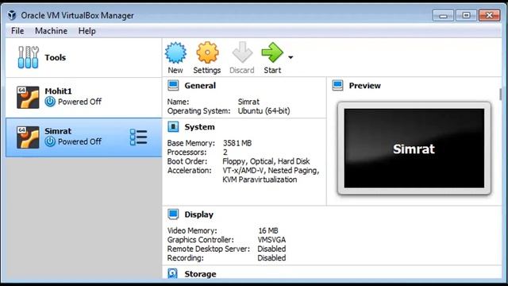Image resolution: width=508 pixels, height=286 pixels.
Task: Click the Tools label in sidebar
Action: pyautogui.click(x=56, y=57)
